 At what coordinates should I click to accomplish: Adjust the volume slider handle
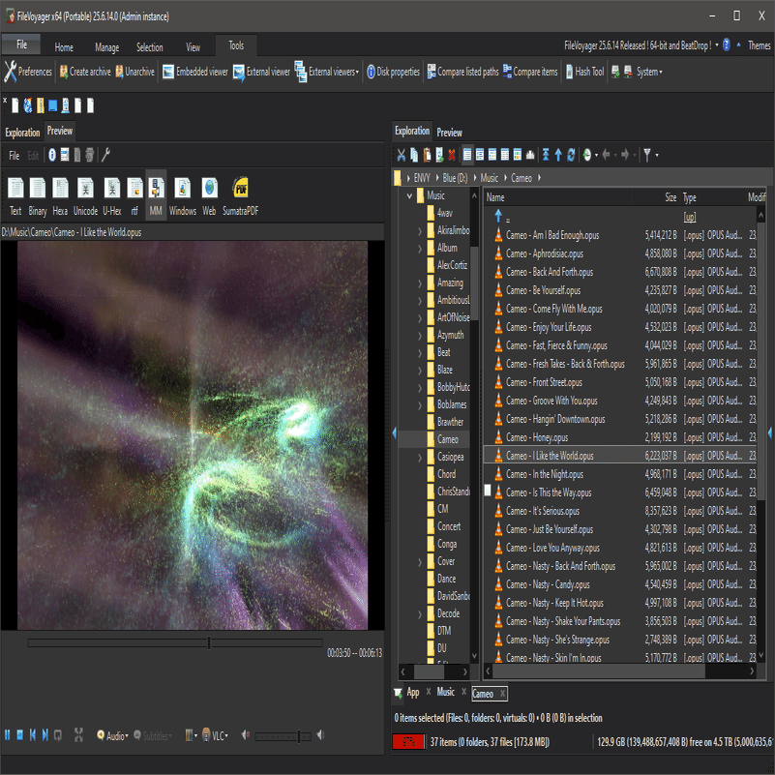pyautogui.click(x=299, y=736)
